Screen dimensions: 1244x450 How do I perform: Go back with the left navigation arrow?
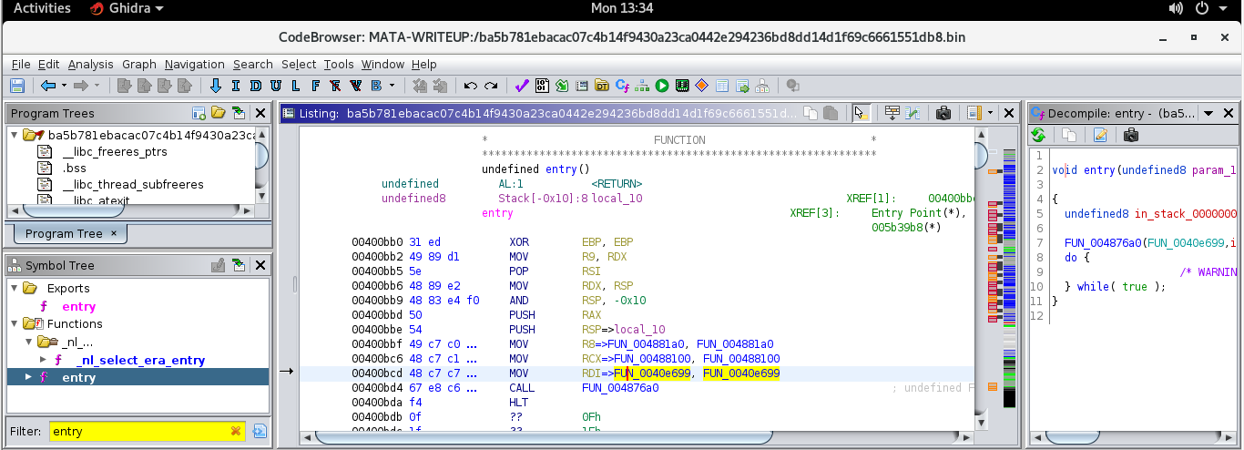click(x=48, y=86)
